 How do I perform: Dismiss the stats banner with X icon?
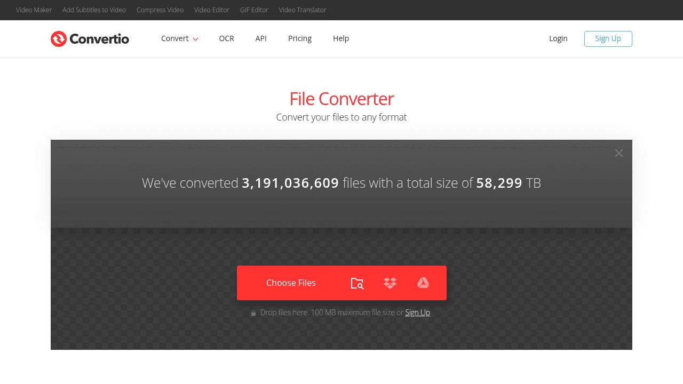[x=618, y=153]
